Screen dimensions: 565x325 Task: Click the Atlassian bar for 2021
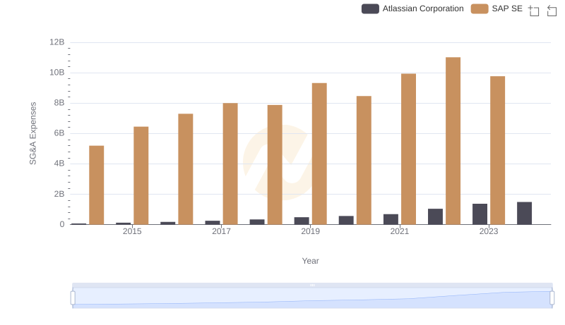(391, 219)
